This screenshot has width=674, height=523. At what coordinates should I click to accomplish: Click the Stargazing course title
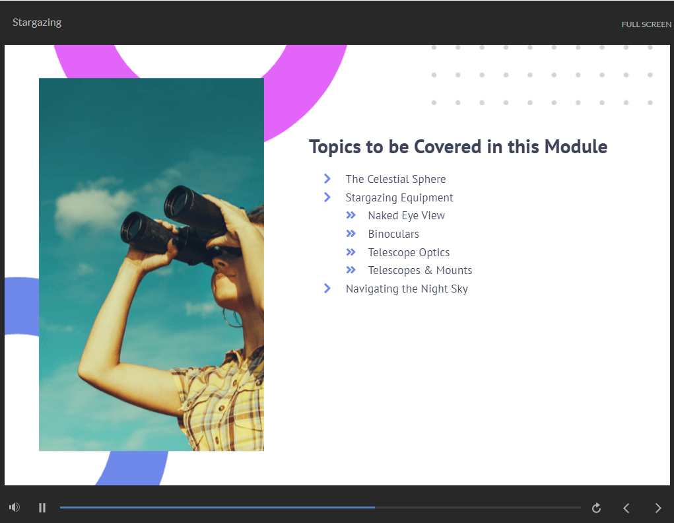[x=37, y=22]
